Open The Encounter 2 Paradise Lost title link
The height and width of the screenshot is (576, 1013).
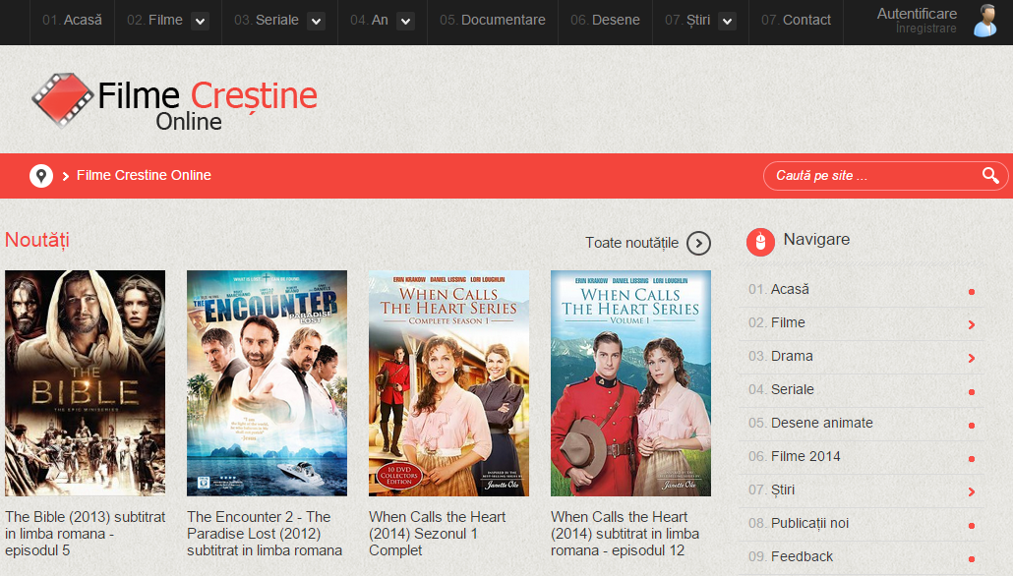click(x=265, y=534)
